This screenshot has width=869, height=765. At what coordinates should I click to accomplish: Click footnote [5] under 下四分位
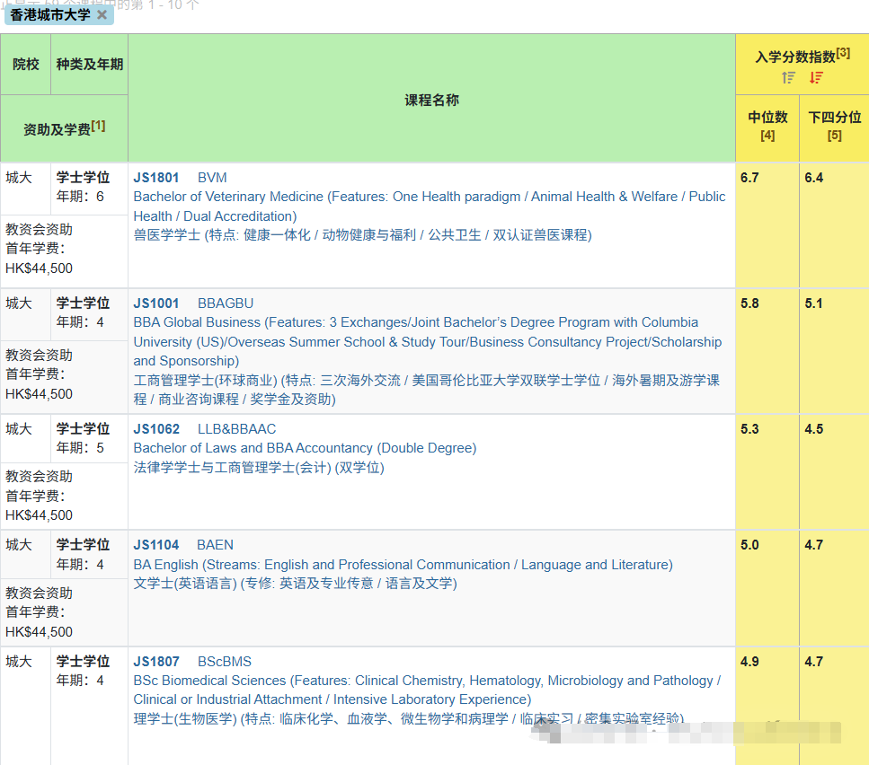(x=835, y=136)
